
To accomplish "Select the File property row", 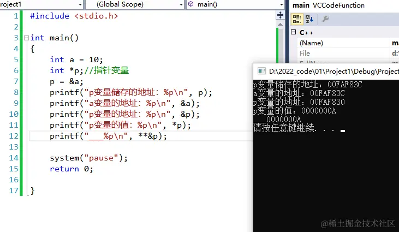I will [348, 53].
